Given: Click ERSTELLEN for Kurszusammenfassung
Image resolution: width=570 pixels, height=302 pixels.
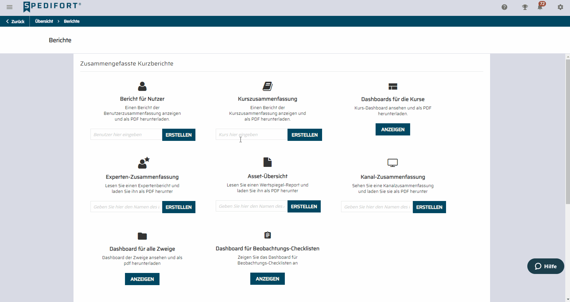Looking at the screenshot, I should tap(305, 135).
